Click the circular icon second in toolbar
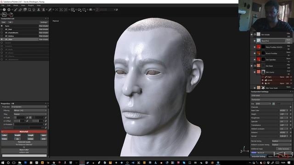 [x=9, y=10]
